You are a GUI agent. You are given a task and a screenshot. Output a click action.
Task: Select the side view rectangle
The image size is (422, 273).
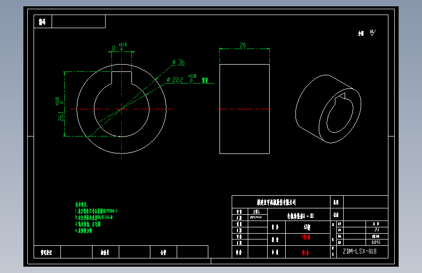(244, 109)
